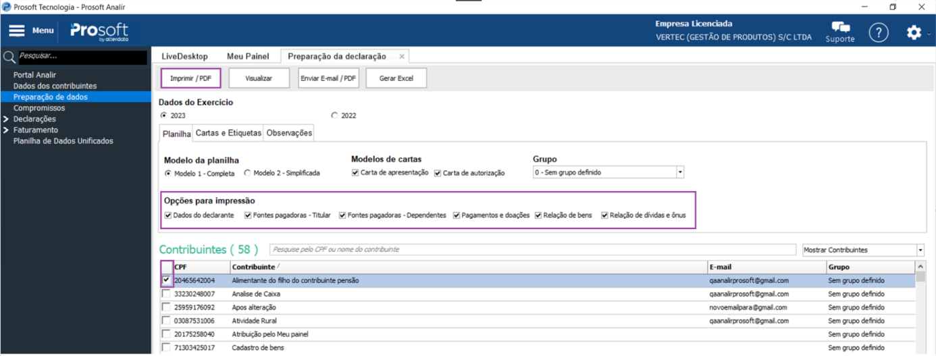Viewport: 936px width, 356px height.
Task: Select CPF 71303425017 cell
Action: pyautogui.click(x=194, y=348)
